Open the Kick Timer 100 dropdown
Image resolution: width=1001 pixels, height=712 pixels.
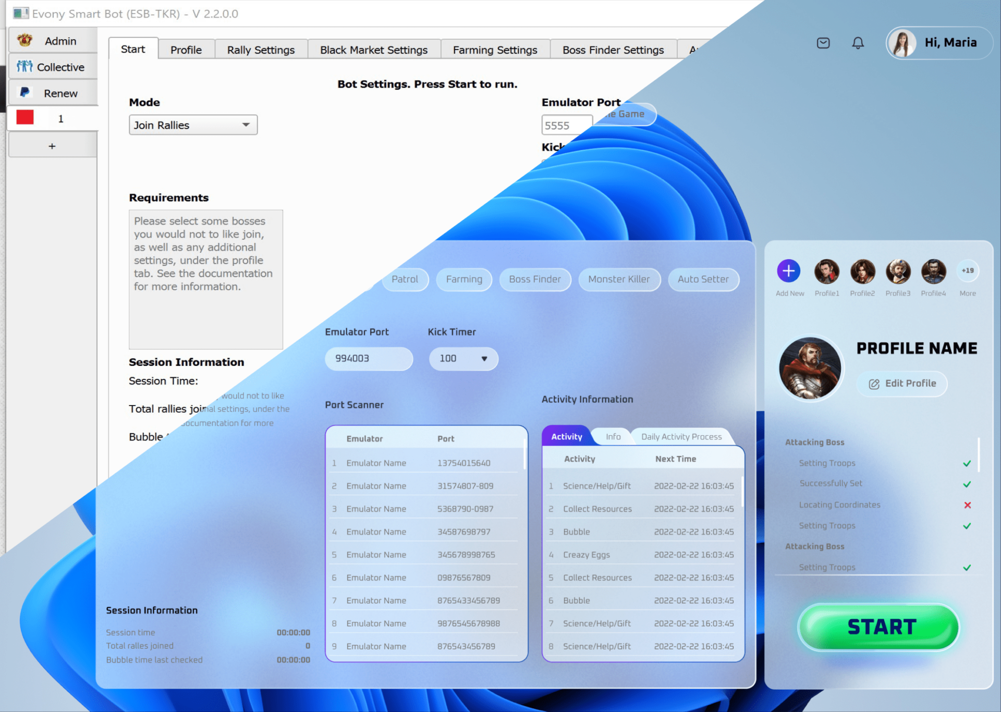(x=463, y=359)
